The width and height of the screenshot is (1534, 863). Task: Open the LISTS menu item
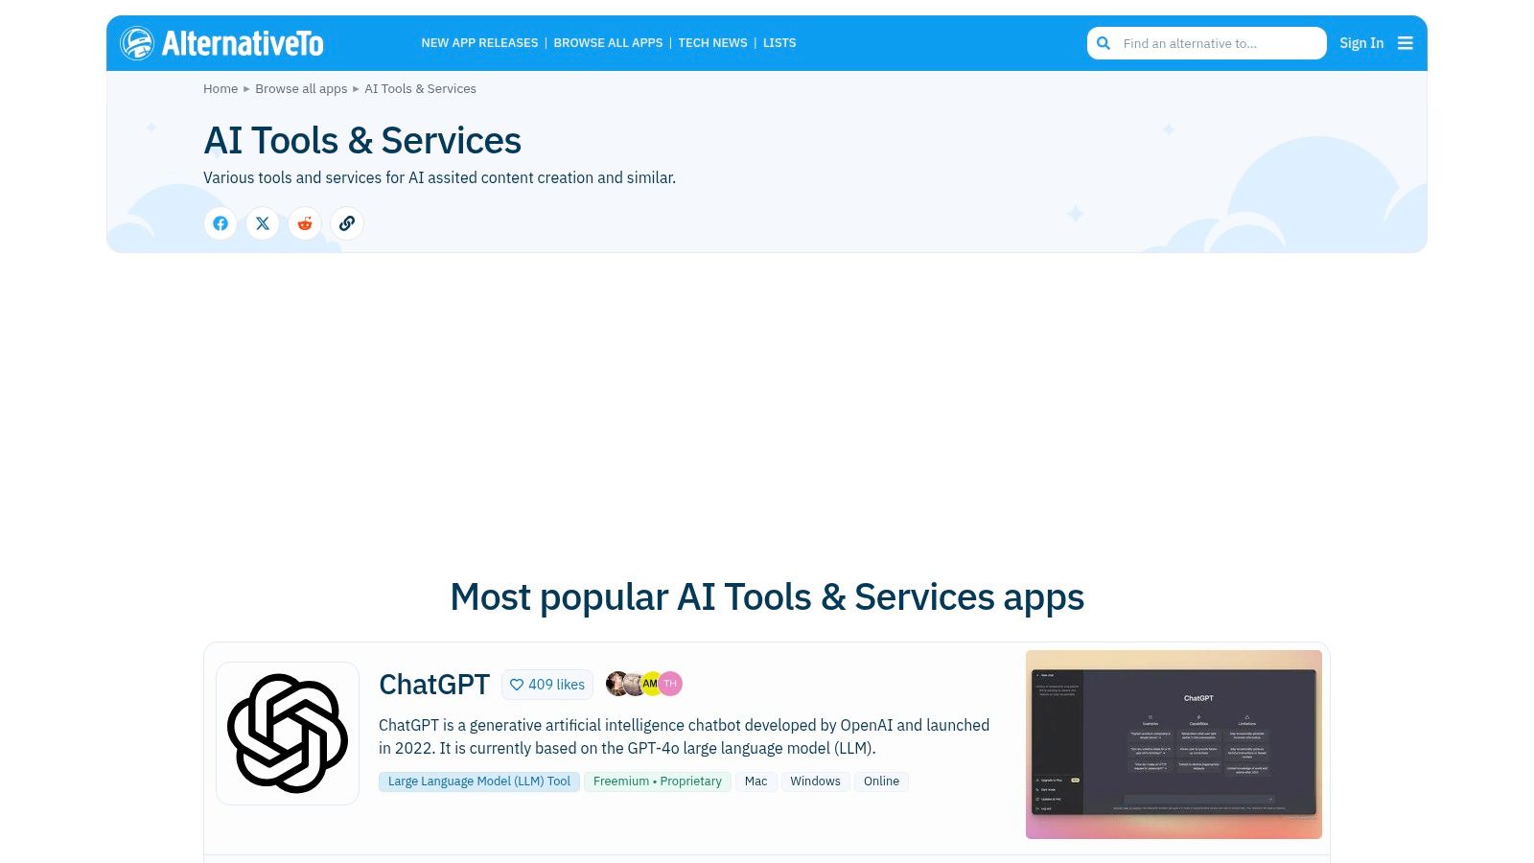pos(779,43)
